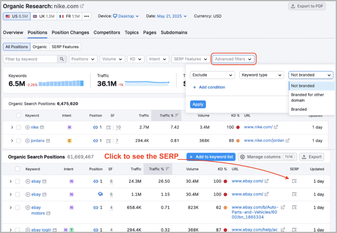This screenshot has height=233, width=337.
Task: Click the search magnifier next to keyword filter
Action: click(x=61, y=59)
